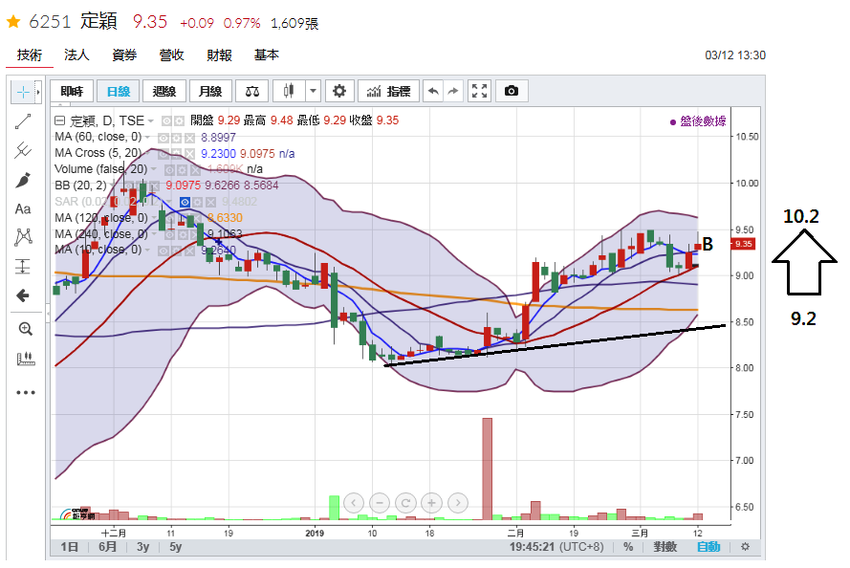Switch to the 基本 tab
Image resolution: width=850 pixels, height=568 pixels.
[x=266, y=55]
